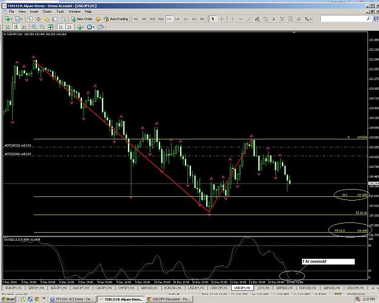
Task: Switch chart to M5 timeframe
Action: [144, 19]
